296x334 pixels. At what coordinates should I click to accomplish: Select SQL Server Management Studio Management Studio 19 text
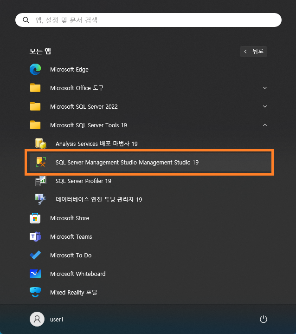click(x=127, y=162)
